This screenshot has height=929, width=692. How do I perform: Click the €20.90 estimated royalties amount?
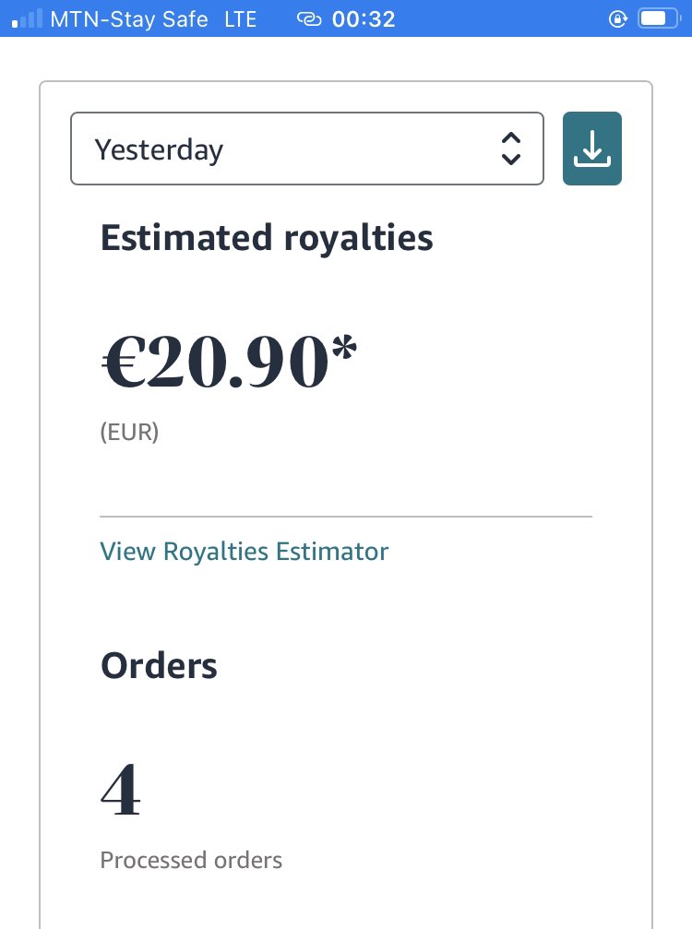click(x=216, y=362)
